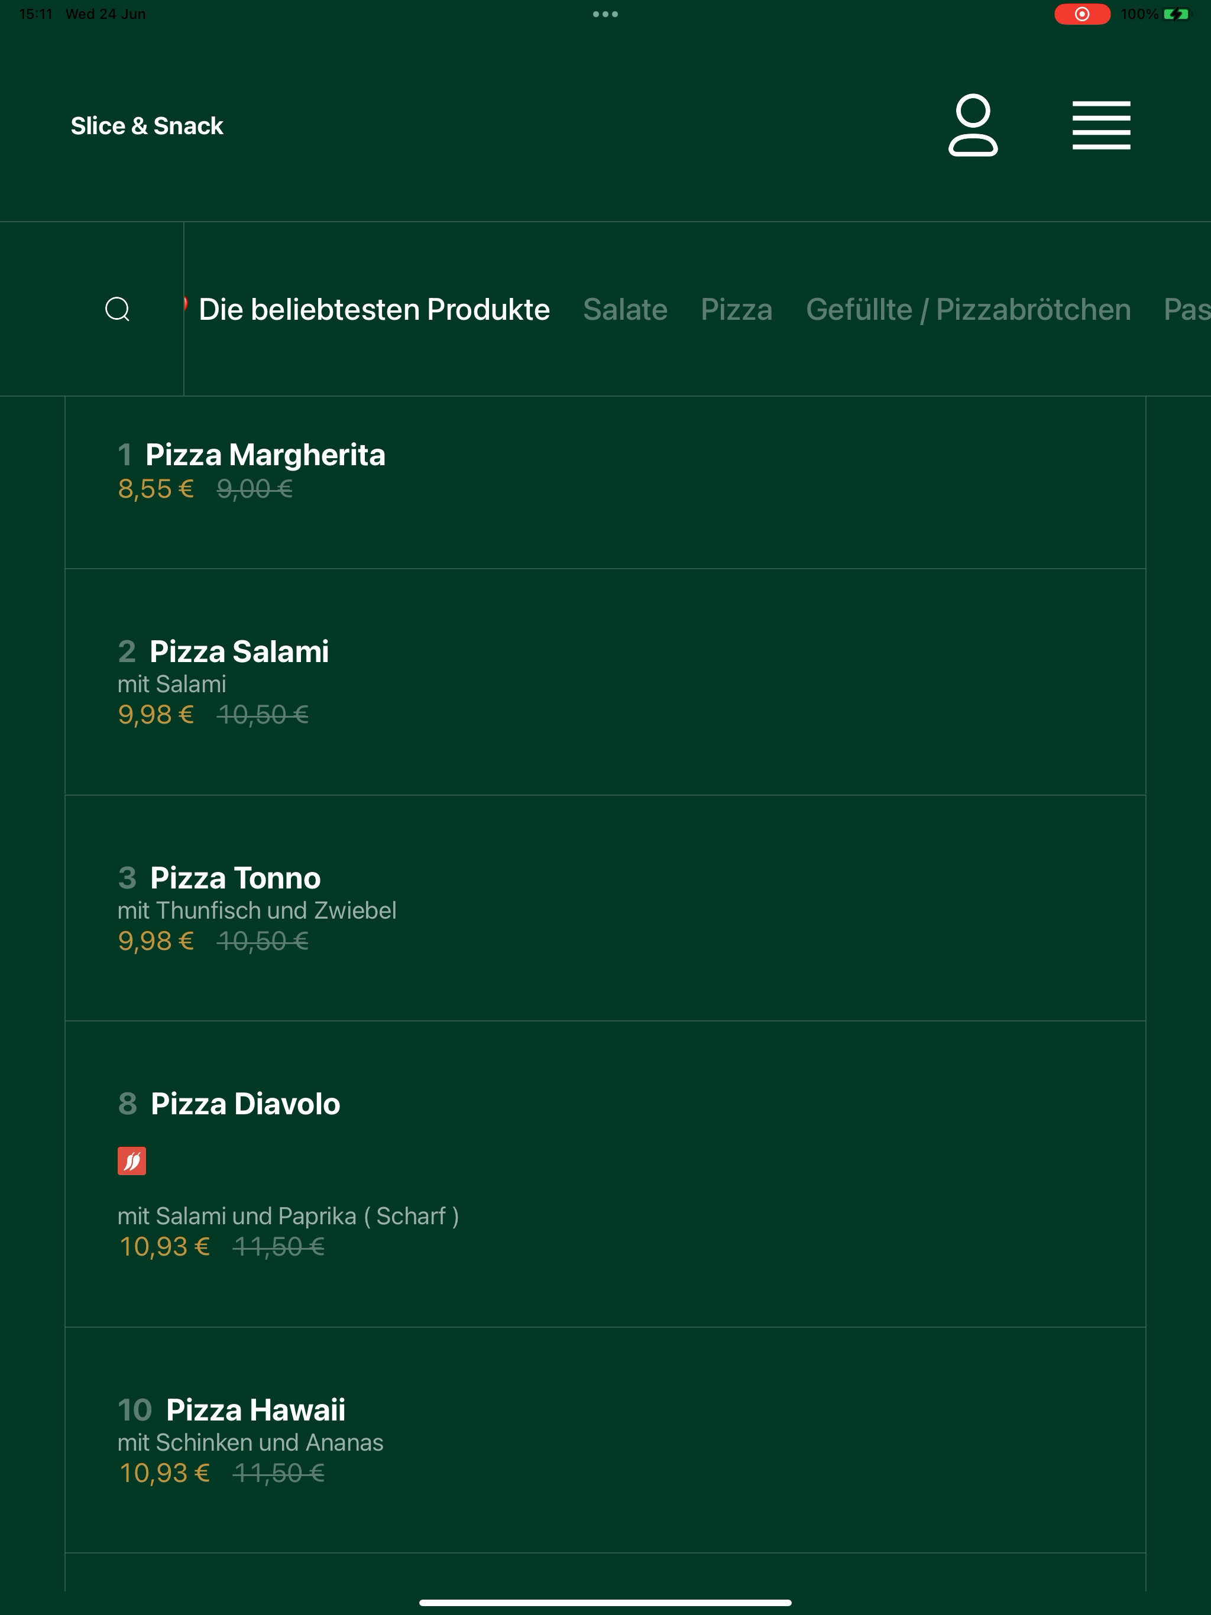The width and height of the screenshot is (1211, 1615).
Task: Switch to the Salate category tab
Action: [625, 310]
